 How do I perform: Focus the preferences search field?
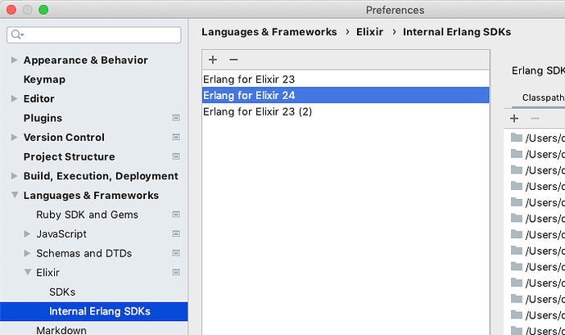(x=93, y=34)
